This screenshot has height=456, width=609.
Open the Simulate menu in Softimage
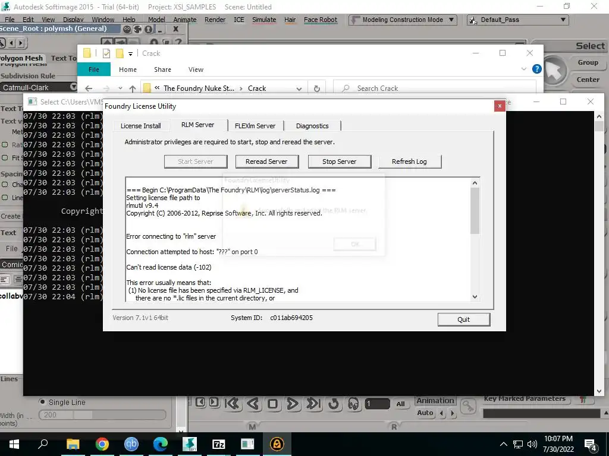(264, 20)
